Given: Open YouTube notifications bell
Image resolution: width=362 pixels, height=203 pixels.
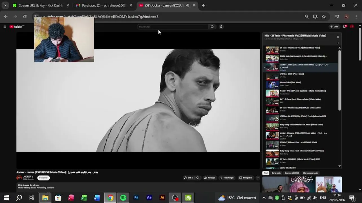Looking at the screenshot, I should [x=345, y=27].
